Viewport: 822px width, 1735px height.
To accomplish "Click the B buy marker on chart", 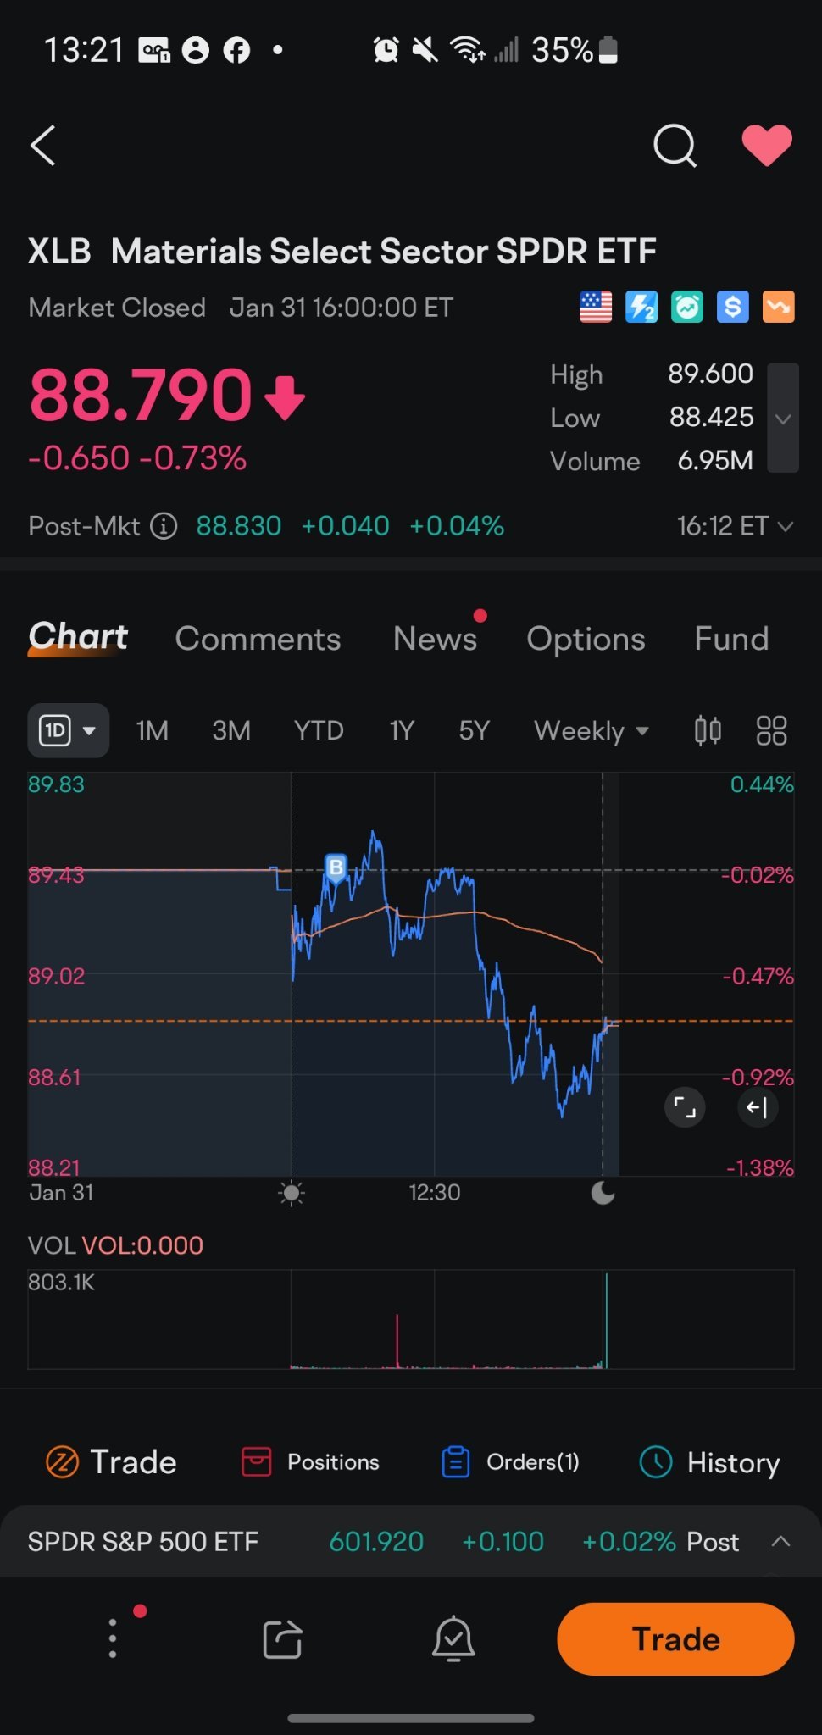I will tap(336, 867).
